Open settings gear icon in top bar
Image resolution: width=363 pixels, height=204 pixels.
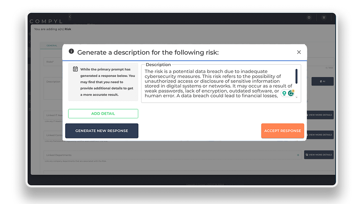[309, 17]
